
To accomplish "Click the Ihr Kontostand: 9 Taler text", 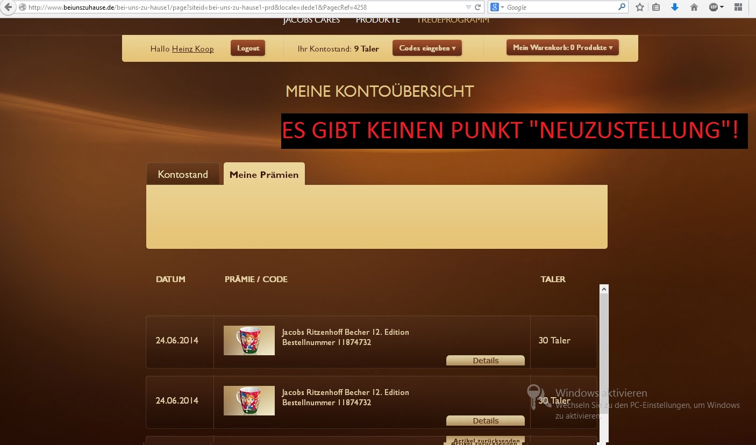I will click(x=338, y=49).
